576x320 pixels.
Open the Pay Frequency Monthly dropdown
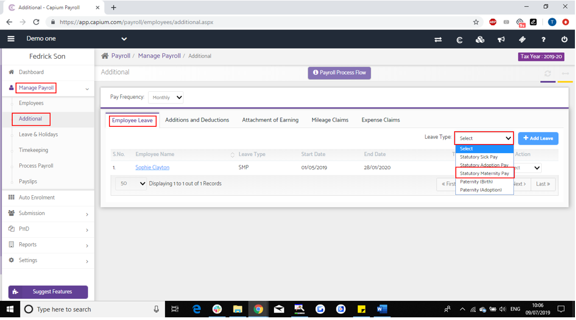(166, 98)
